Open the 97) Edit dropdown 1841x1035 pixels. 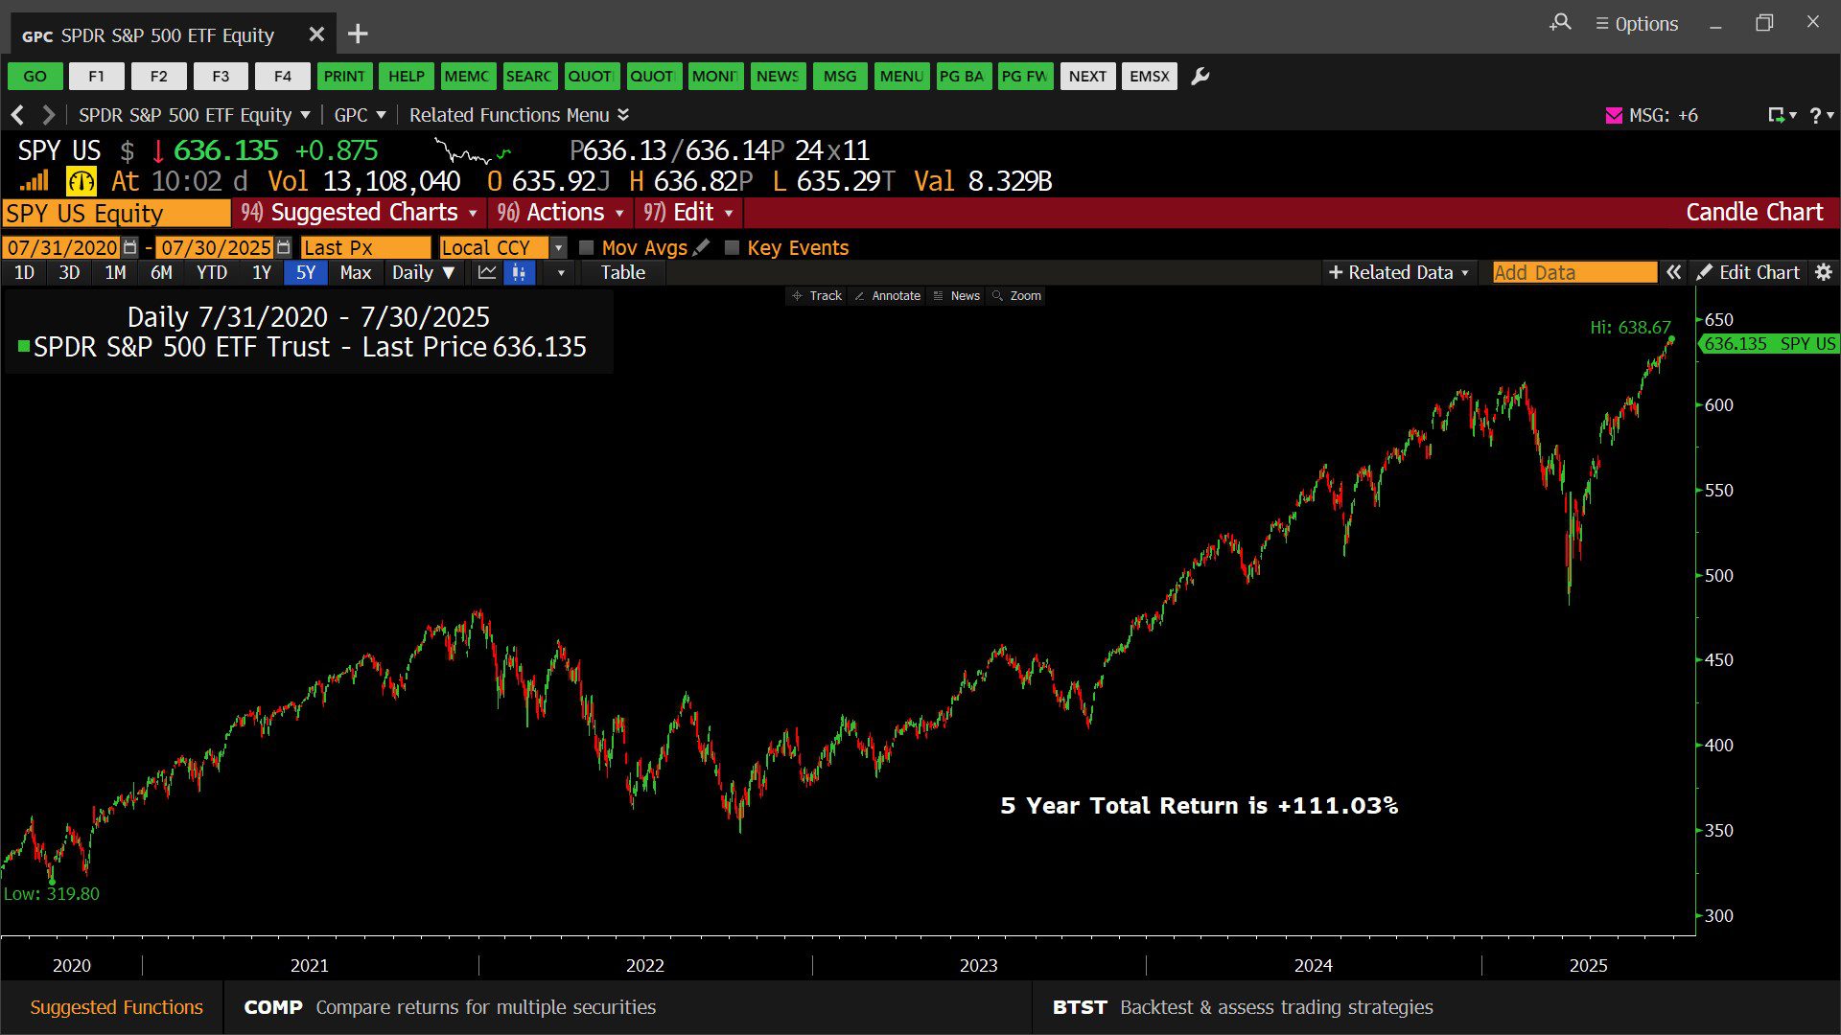[688, 212]
